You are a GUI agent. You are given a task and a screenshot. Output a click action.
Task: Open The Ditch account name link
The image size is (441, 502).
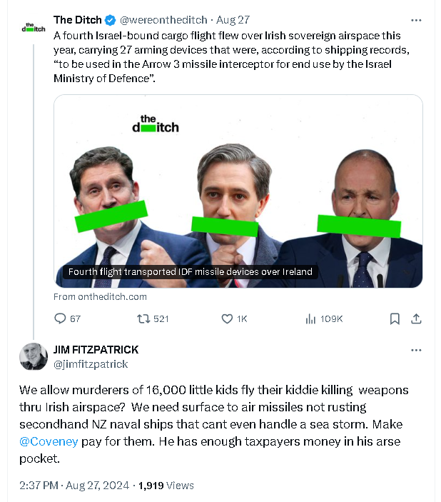pyautogui.click(x=77, y=20)
